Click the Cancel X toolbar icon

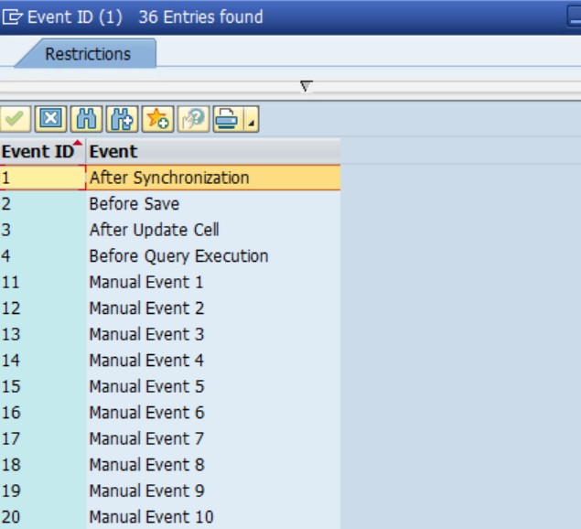click(x=51, y=118)
